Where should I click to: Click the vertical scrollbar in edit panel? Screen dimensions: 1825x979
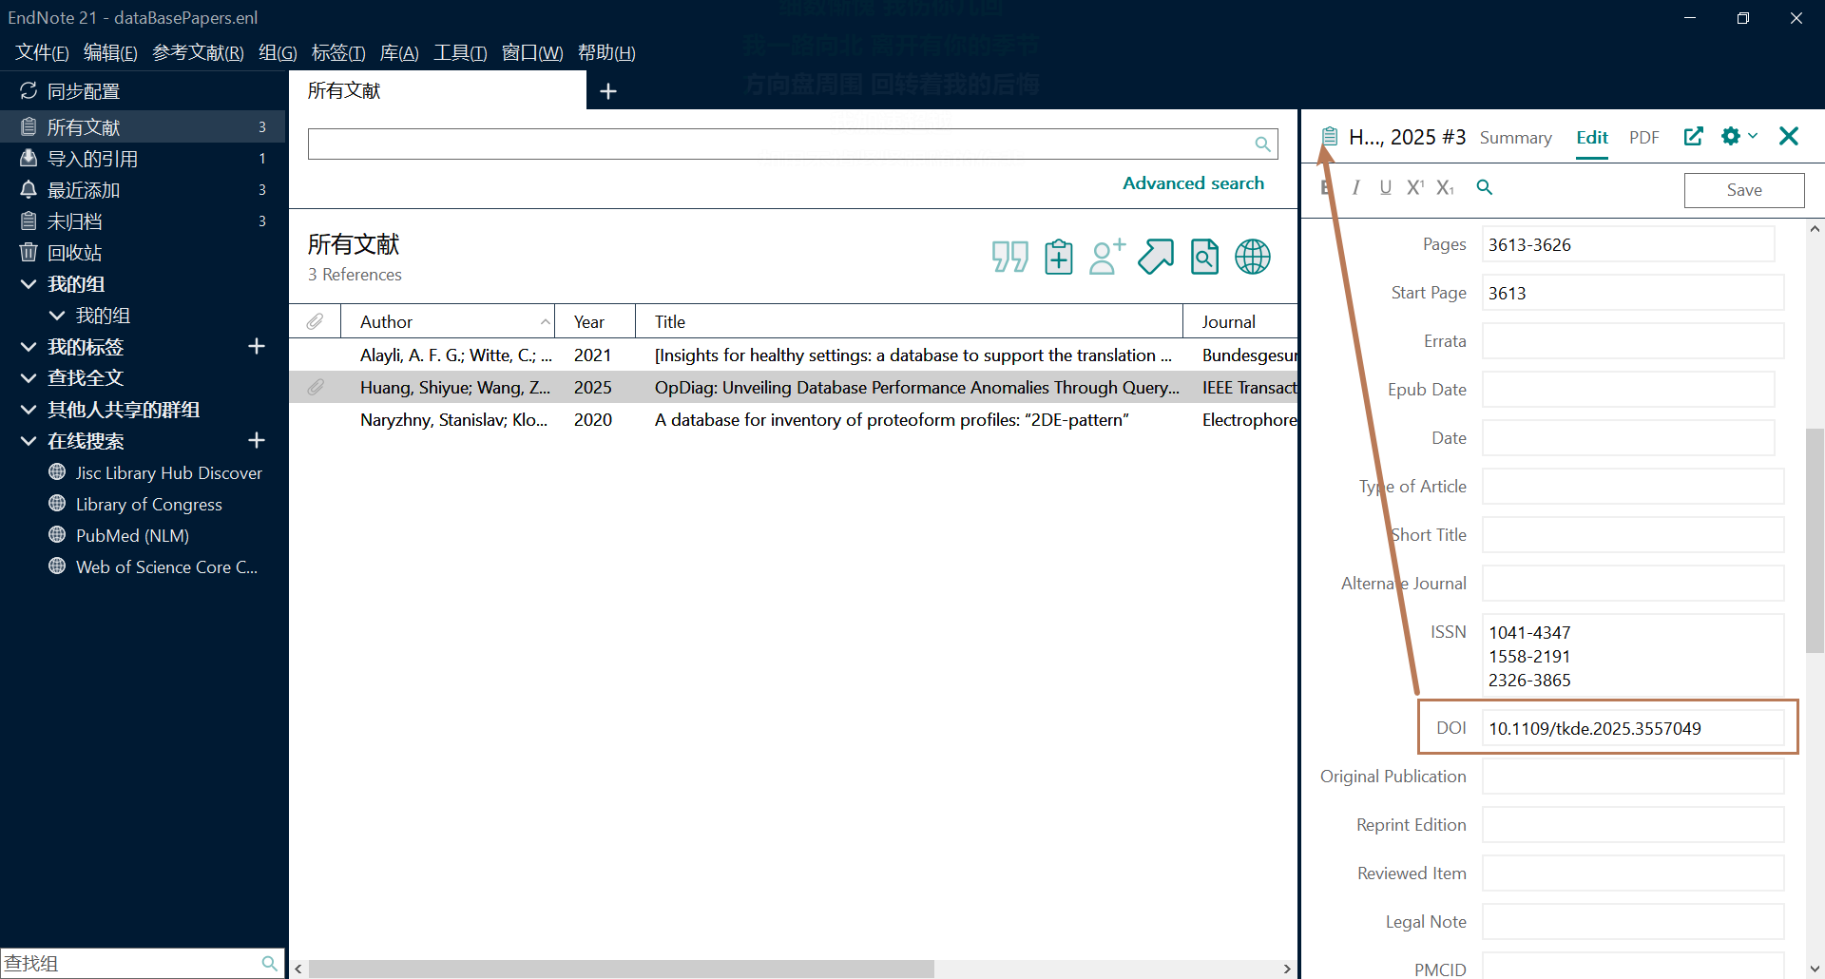click(x=1815, y=540)
